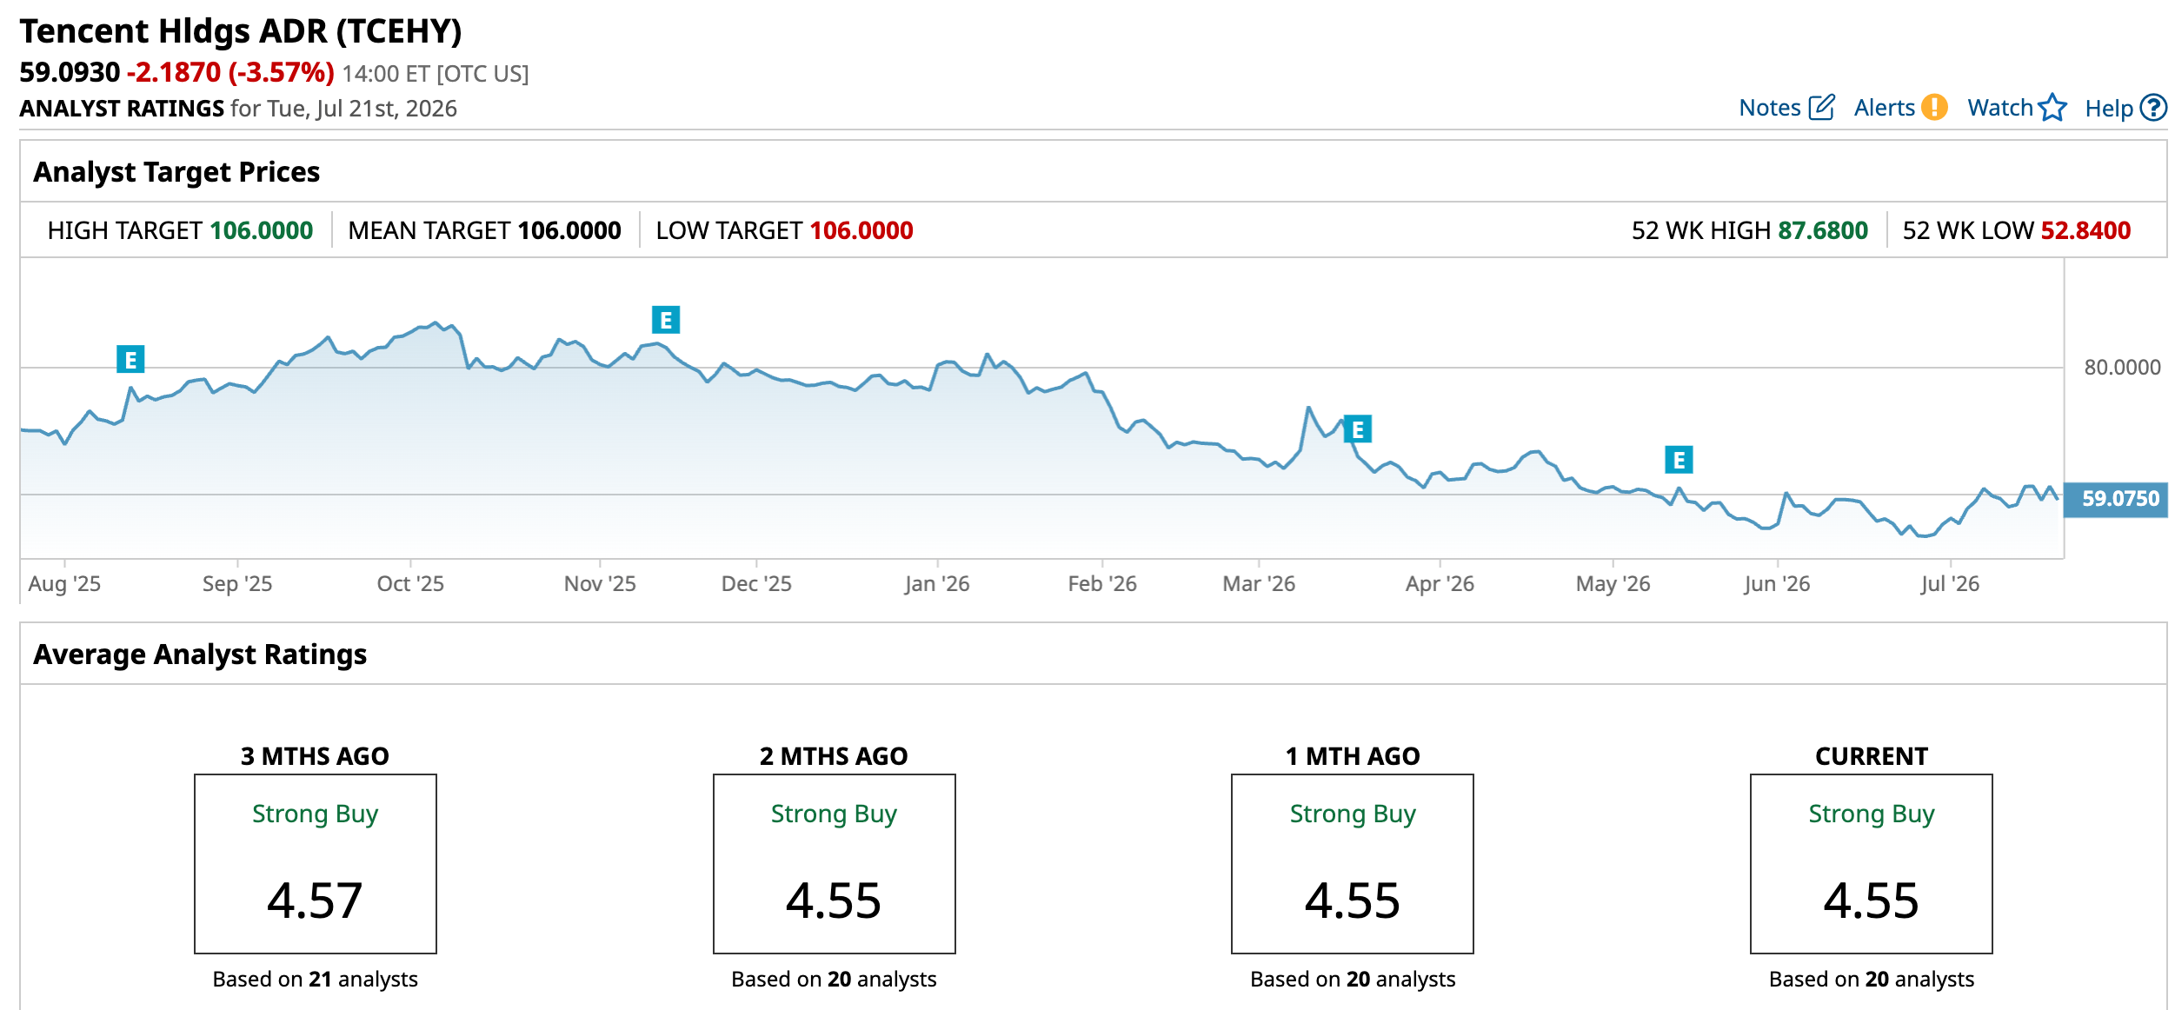
Task: Click the Feb '26 axis label
Action: pyautogui.click(x=1102, y=583)
